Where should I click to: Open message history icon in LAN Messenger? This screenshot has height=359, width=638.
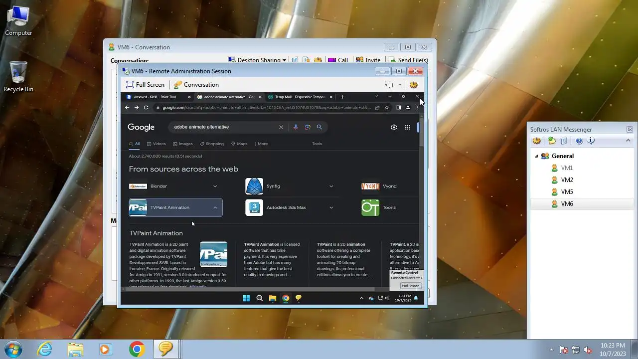point(564,141)
